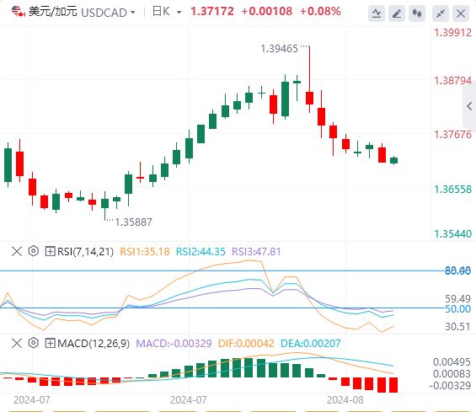
Task: Remove the MACD indicator panel
Action: pyautogui.click(x=17, y=344)
